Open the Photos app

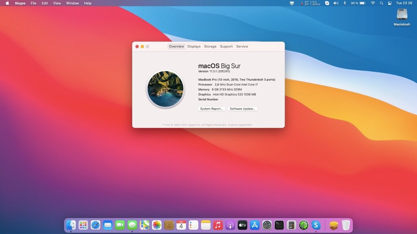157,225
